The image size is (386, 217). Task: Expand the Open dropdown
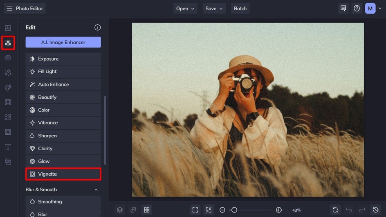point(185,8)
